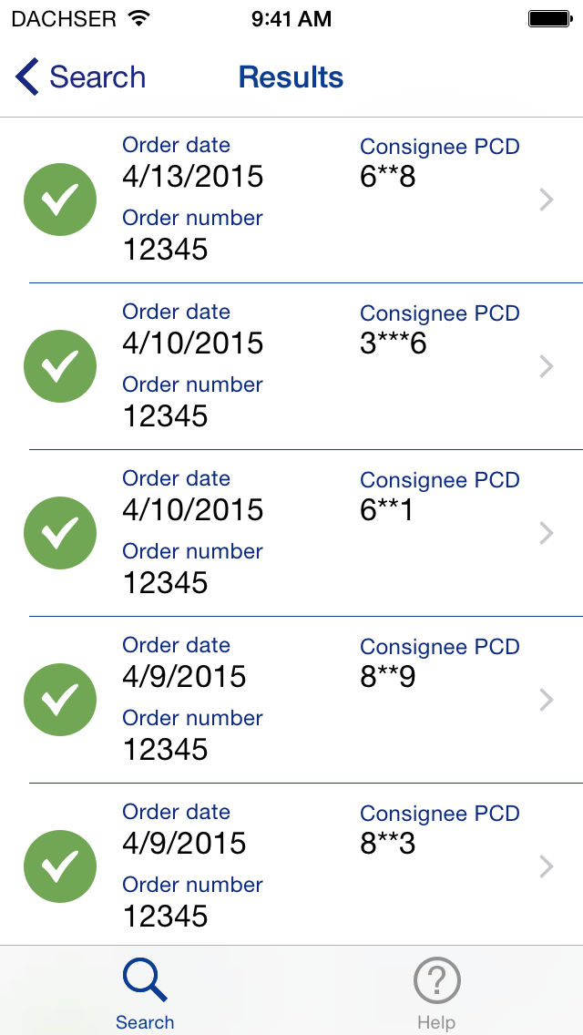Image resolution: width=583 pixels, height=1035 pixels.
Task: Tap the back arrow beside Search
Action: pos(27,77)
